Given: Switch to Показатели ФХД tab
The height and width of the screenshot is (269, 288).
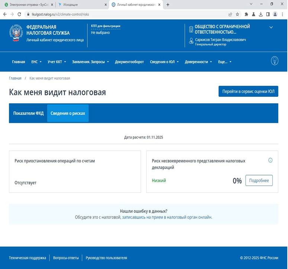Looking at the screenshot, I should [x=28, y=113].
